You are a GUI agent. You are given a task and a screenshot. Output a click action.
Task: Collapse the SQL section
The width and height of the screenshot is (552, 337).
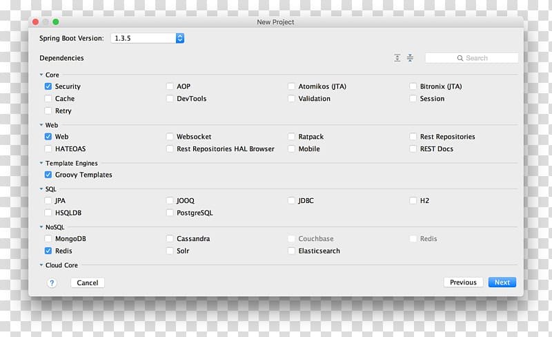click(x=41, y=189)
